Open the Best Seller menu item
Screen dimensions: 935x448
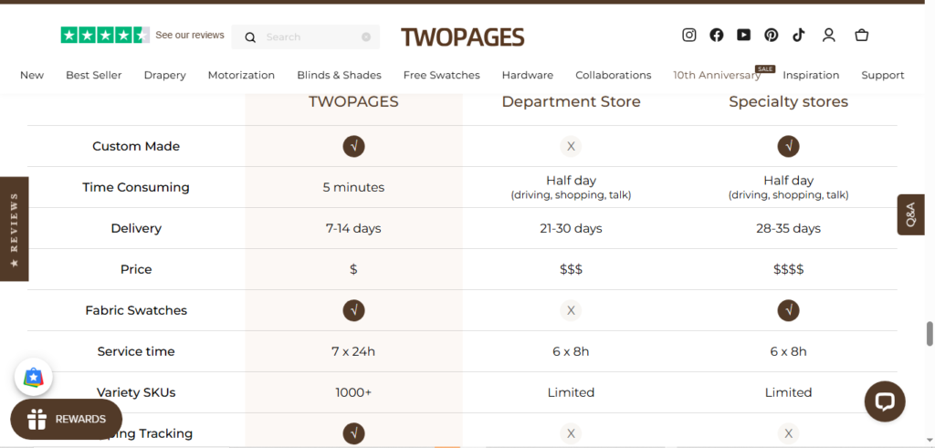tap(94, 75)
